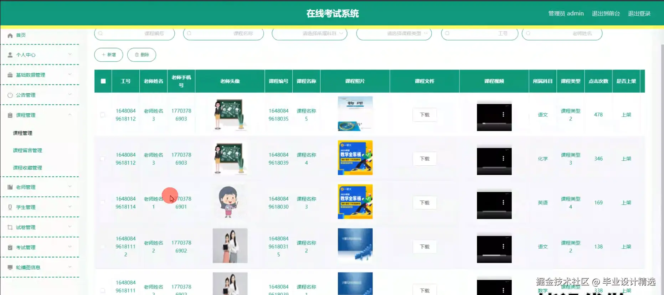Download file for 课程名称 5
664x295 pixels.
(424, 115)
